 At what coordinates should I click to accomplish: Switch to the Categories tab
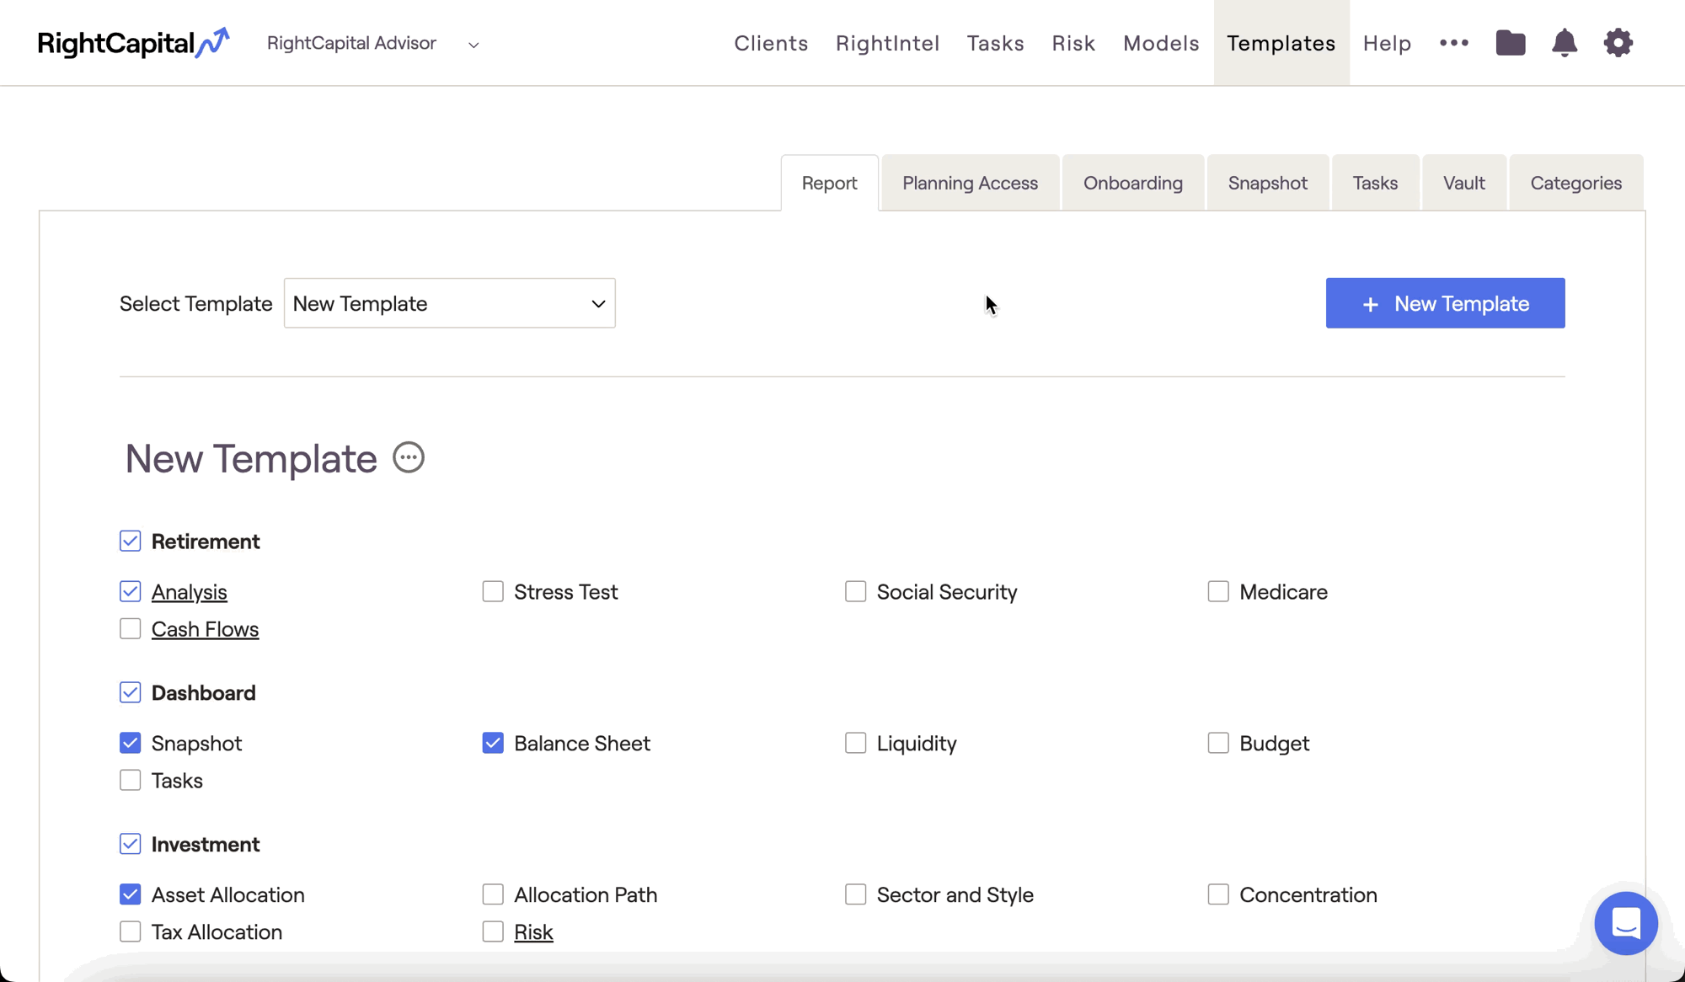[1576, 183]
